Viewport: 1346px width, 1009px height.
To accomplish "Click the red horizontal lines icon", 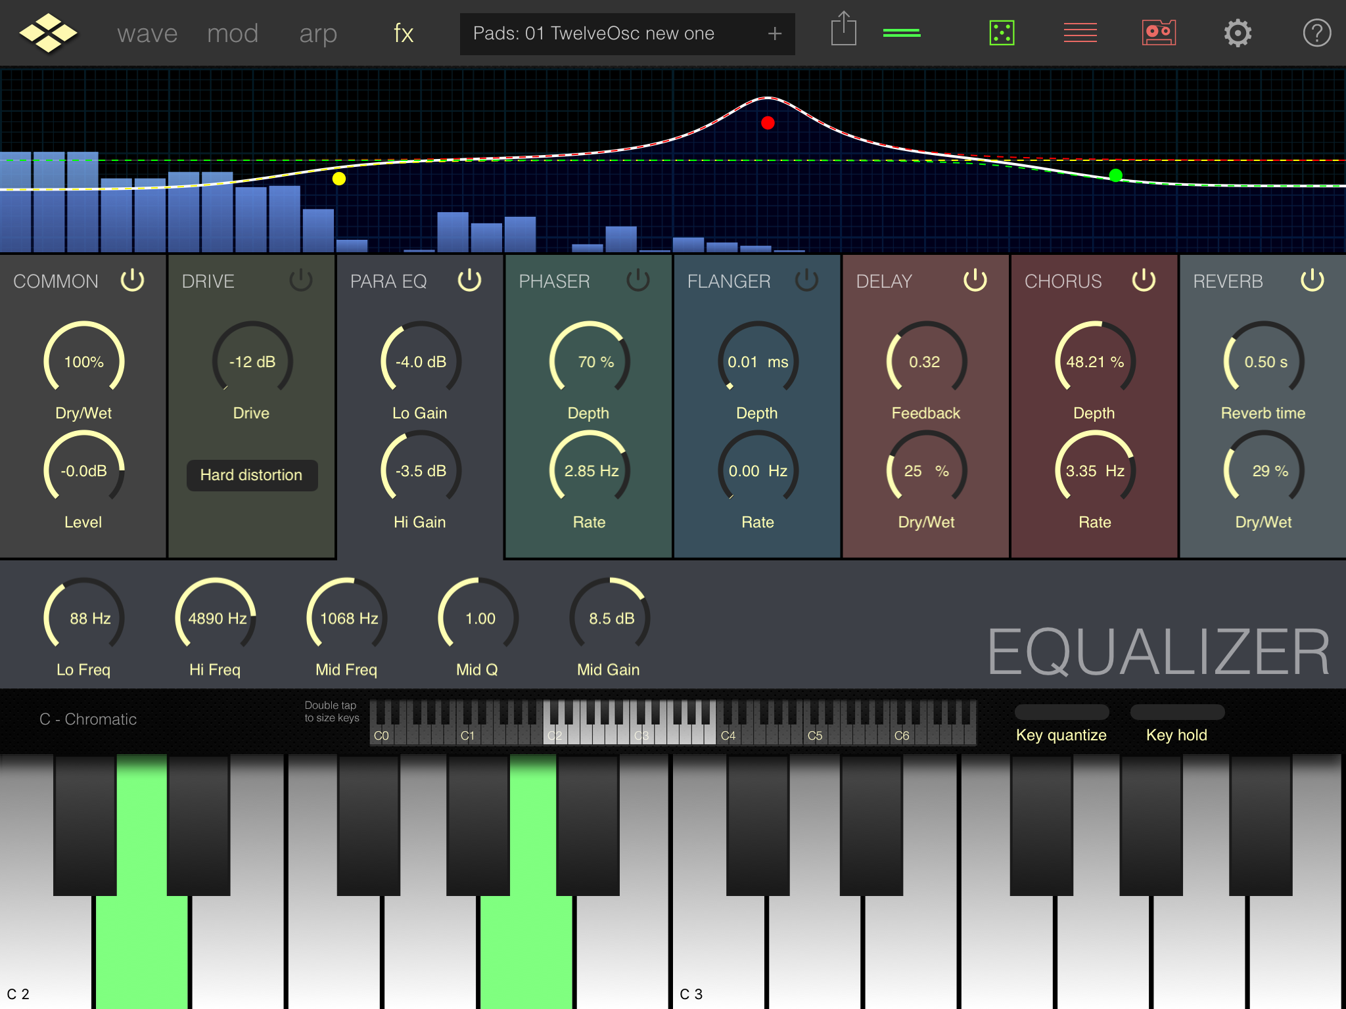I will [x=1080, y=33].
